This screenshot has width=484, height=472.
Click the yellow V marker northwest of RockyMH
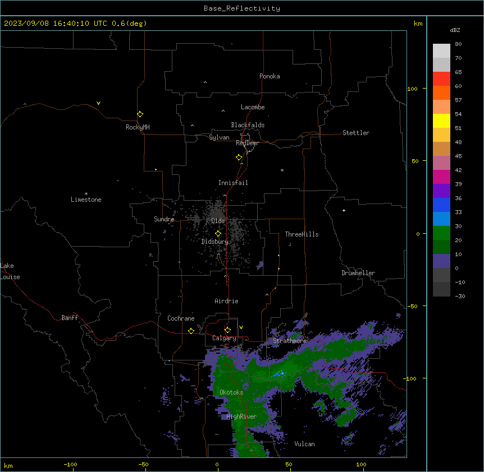point(98,103)
